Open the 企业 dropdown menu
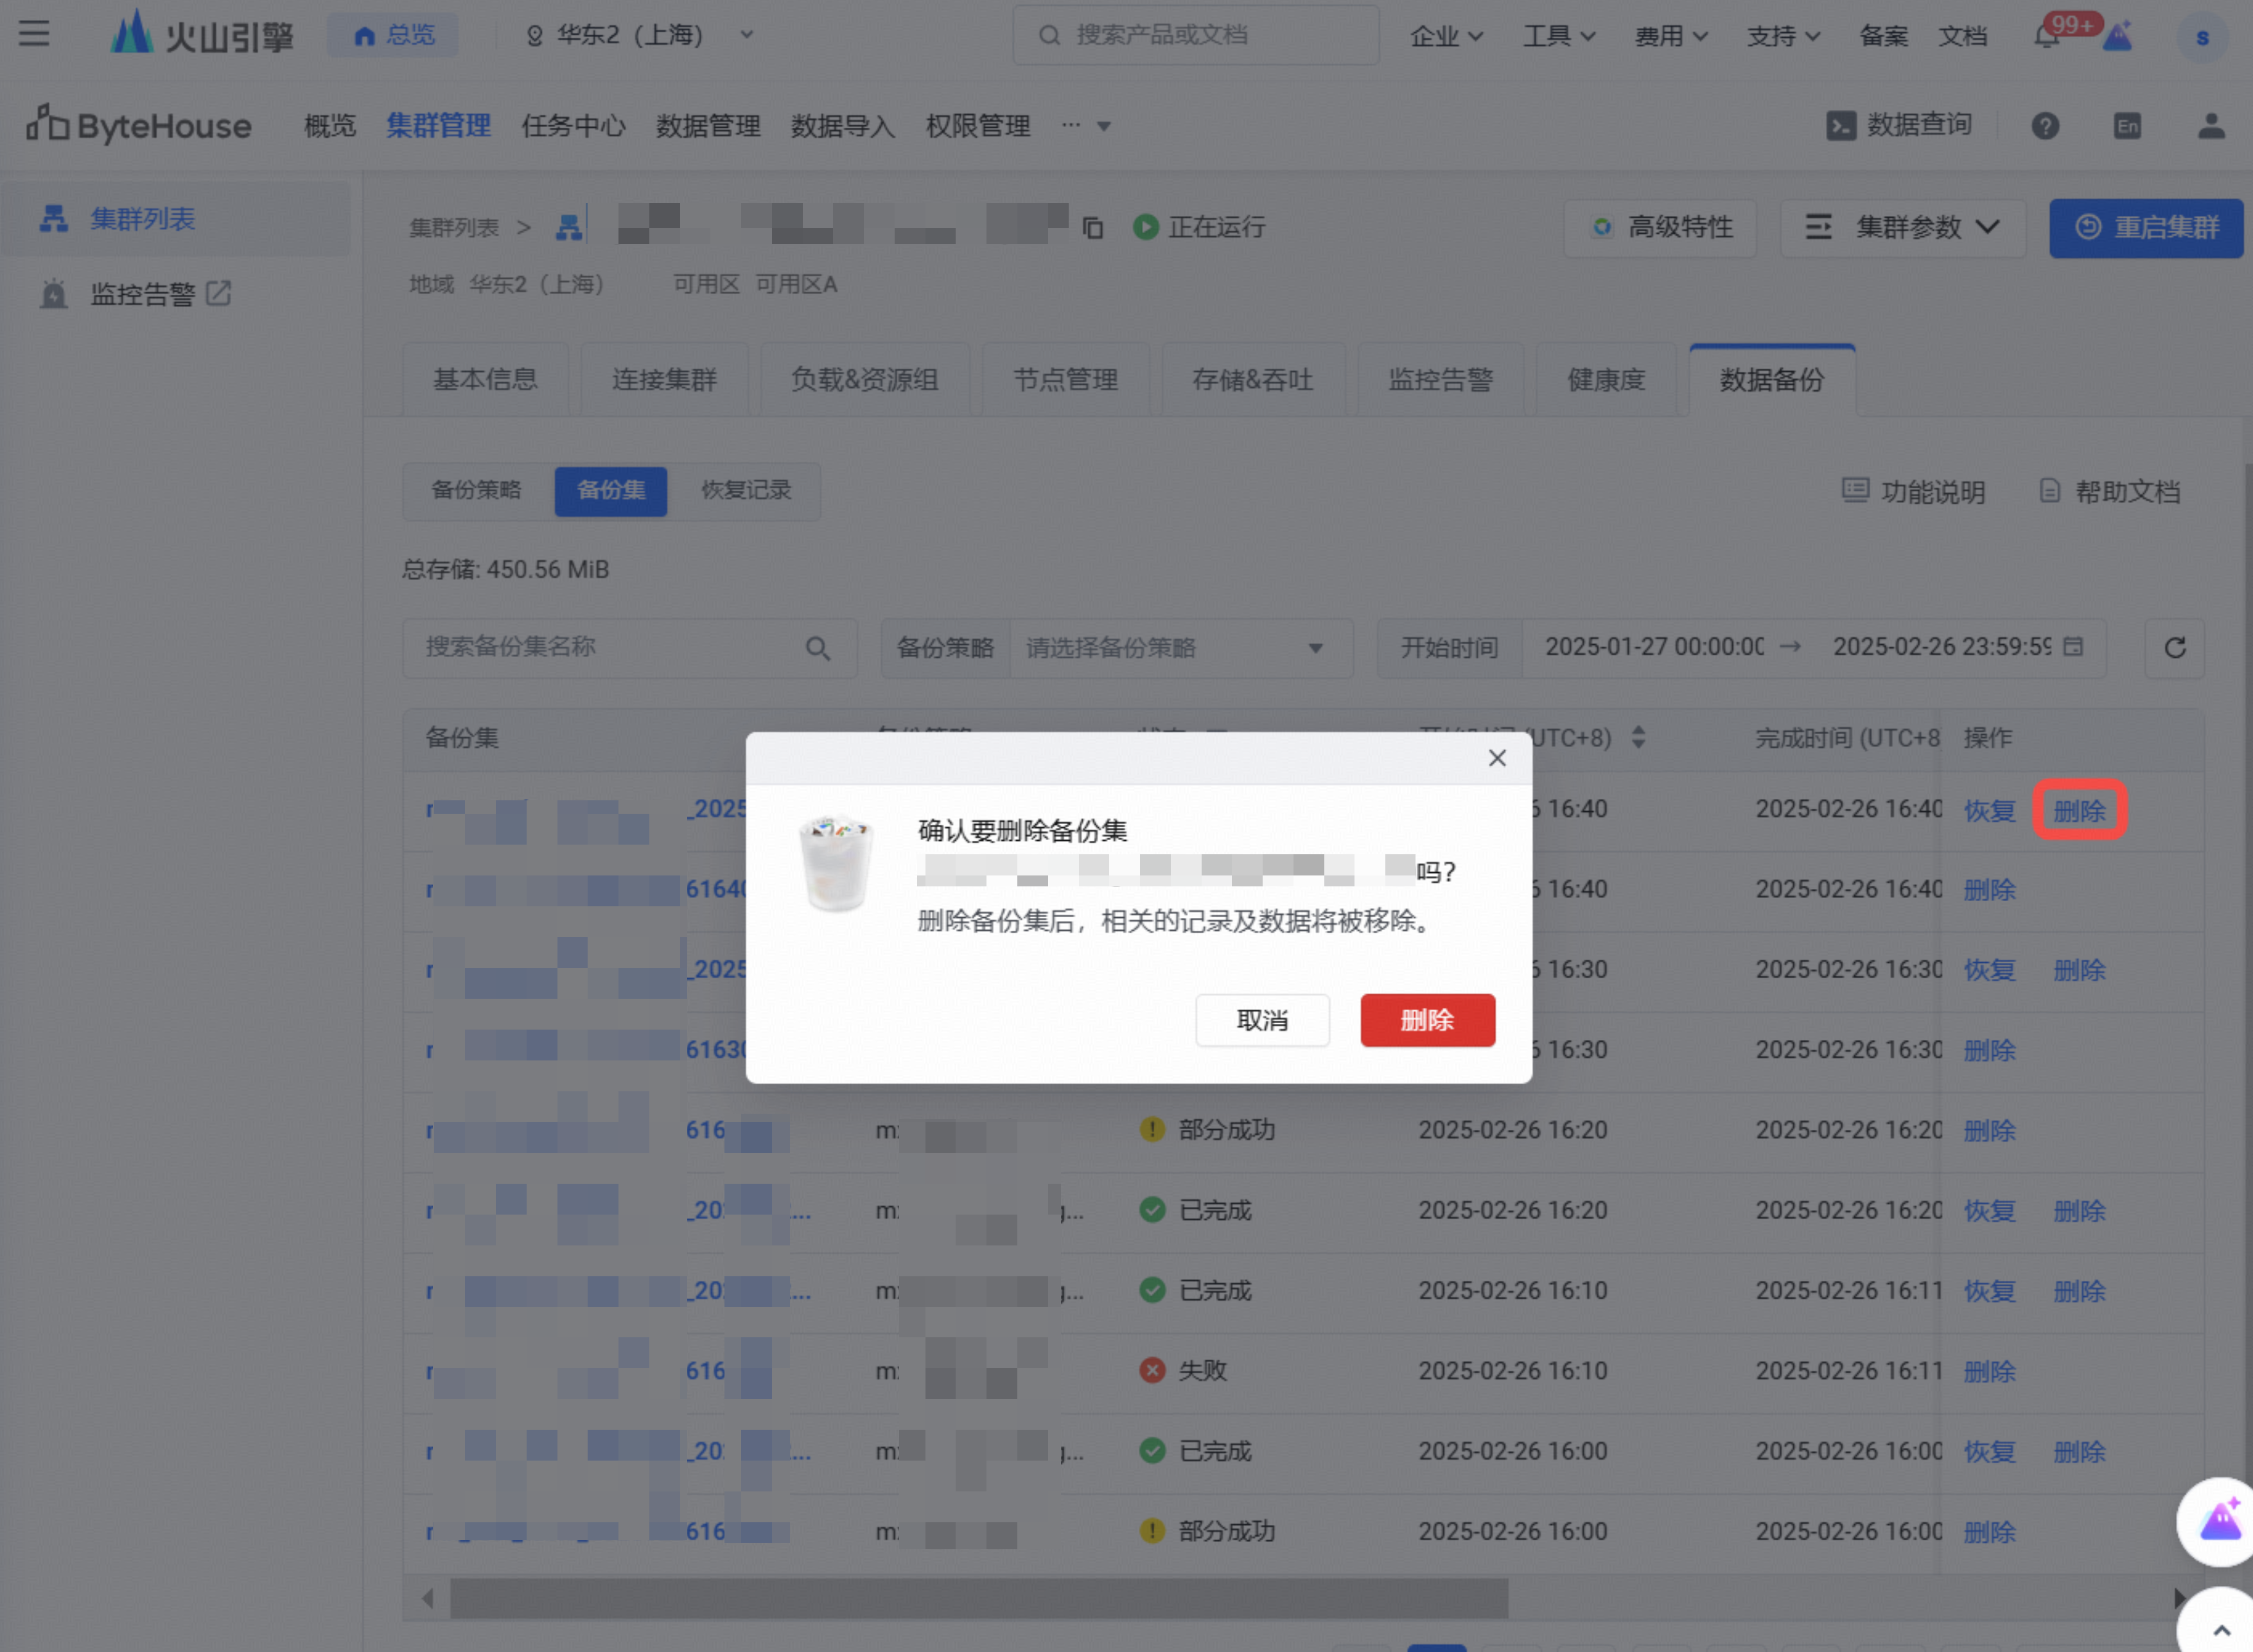The image size is (2253, 1652). pyautogui.click(x=1446, y=36)
